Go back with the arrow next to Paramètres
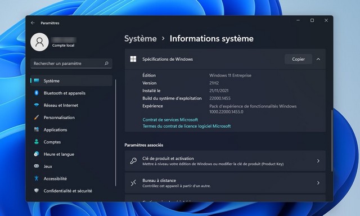The image size is (360, 216). pyautogui.click(x=33, y=22)
